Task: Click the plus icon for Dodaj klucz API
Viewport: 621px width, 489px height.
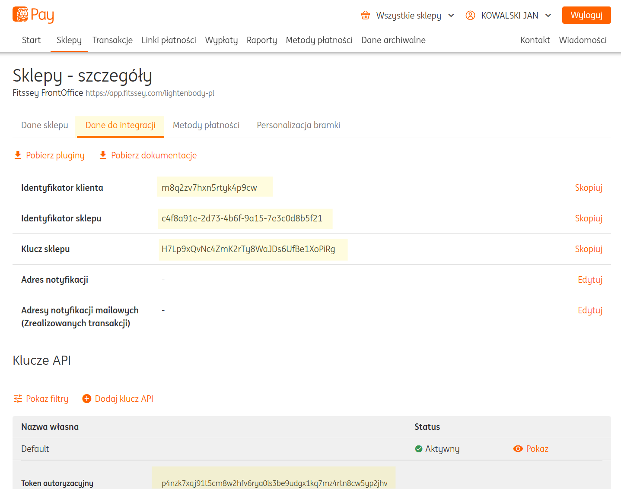Action: point(87,399)
